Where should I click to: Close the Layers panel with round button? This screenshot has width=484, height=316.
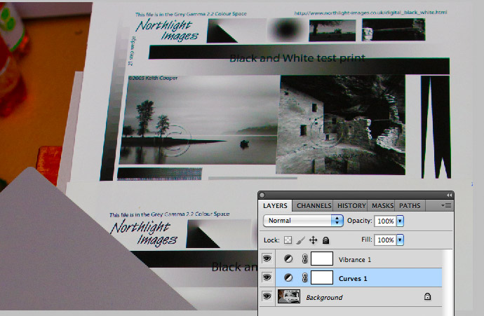(x=262, y=195)
